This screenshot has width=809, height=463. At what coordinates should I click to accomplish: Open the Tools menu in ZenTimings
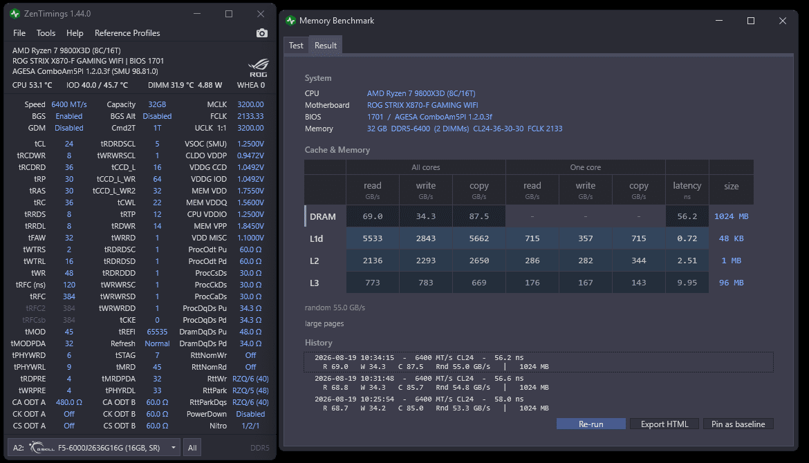click(x=46, y=33)
